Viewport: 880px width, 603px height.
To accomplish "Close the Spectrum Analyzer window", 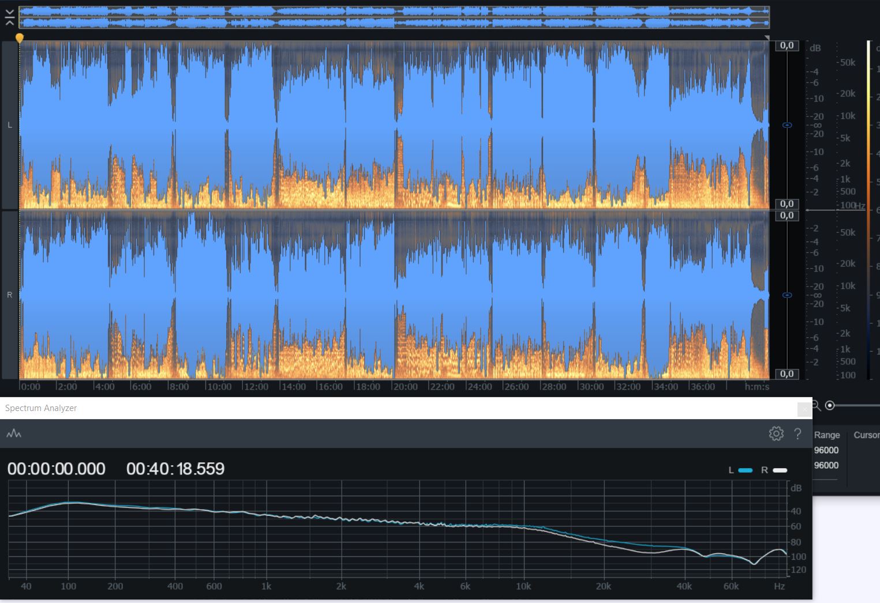I will 804,409.
